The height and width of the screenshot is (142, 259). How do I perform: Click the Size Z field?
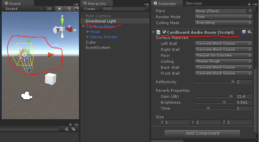[x=239, y=122]
